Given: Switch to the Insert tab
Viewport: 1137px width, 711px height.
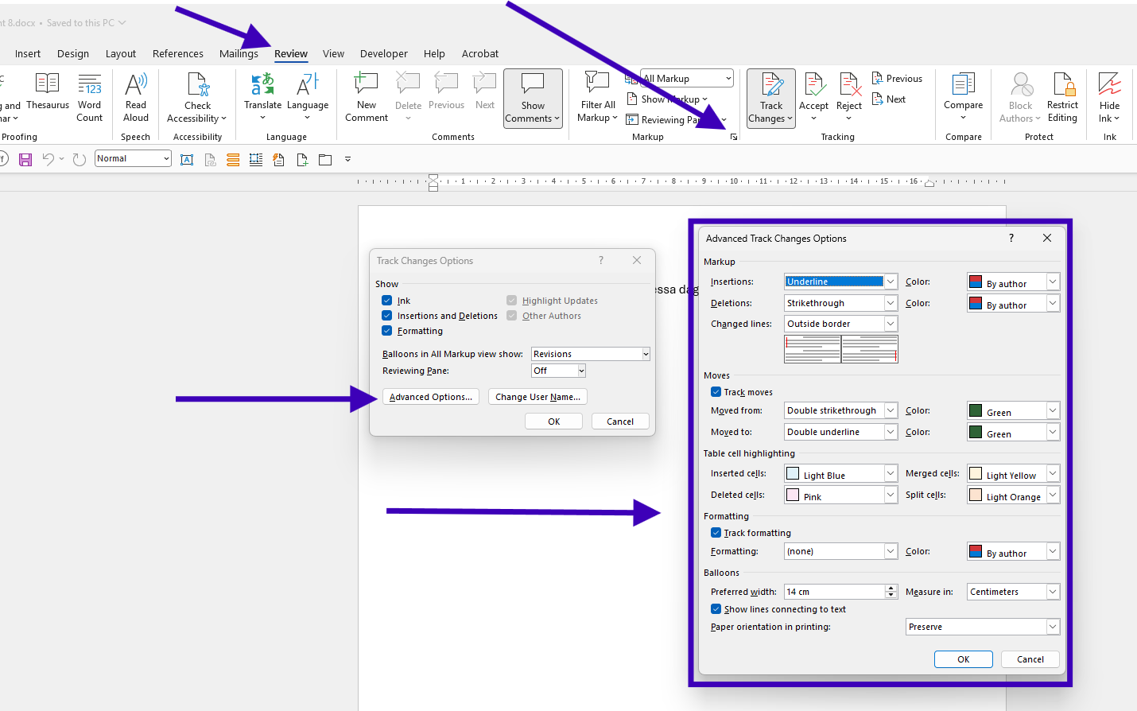Looking at the screenshot, I should (x=28, y=54).
